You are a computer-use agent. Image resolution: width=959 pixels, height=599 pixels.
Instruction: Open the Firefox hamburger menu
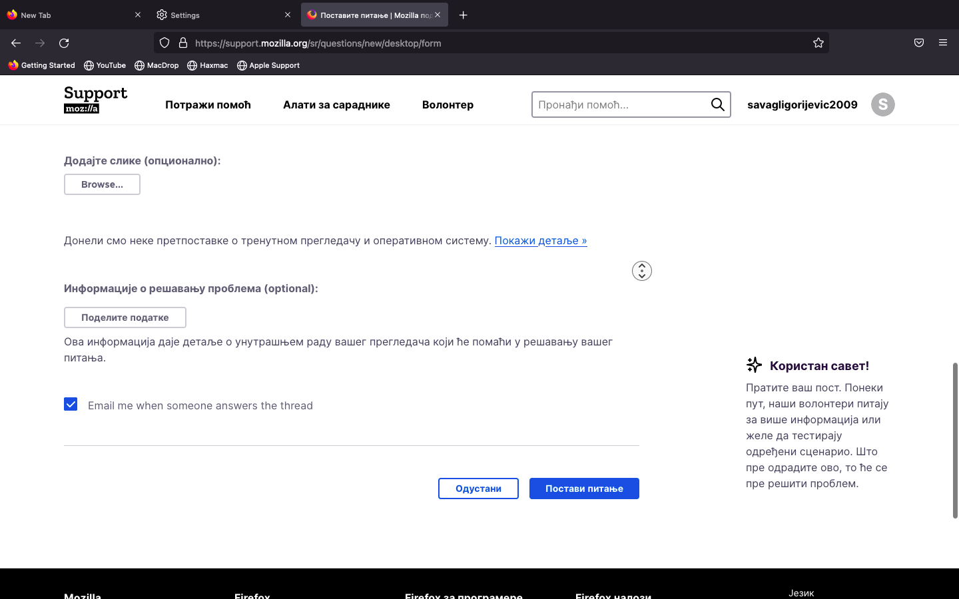[942, 43]
